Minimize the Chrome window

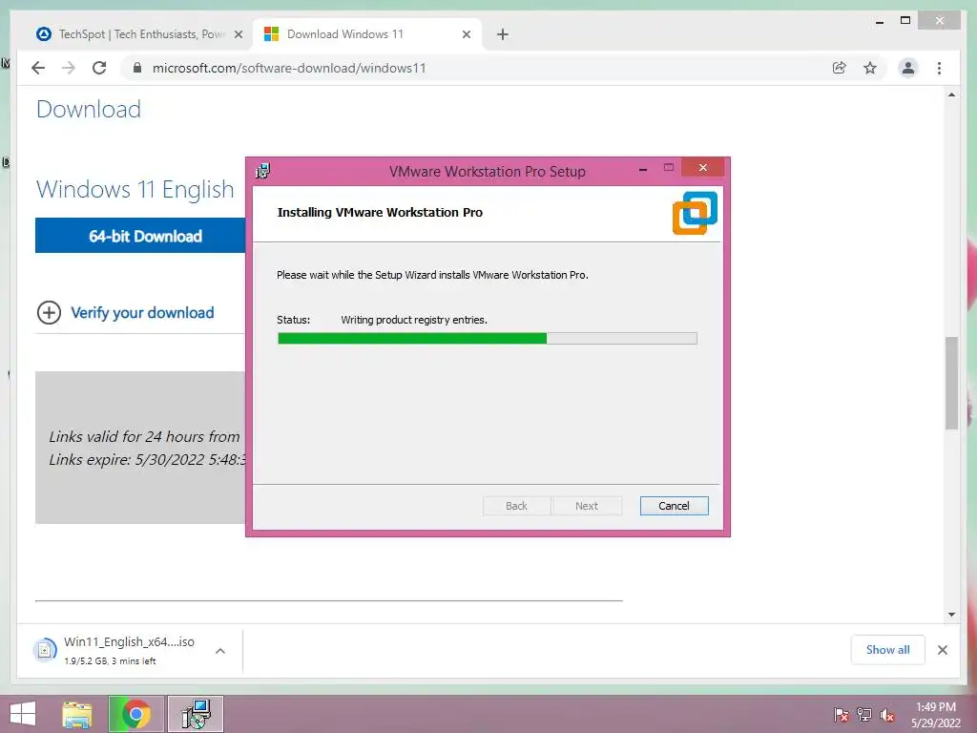[x=879, y=21]
